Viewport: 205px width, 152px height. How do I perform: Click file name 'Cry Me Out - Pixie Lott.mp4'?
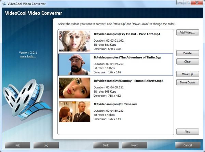pyautogui.click(x=127, y=34)
